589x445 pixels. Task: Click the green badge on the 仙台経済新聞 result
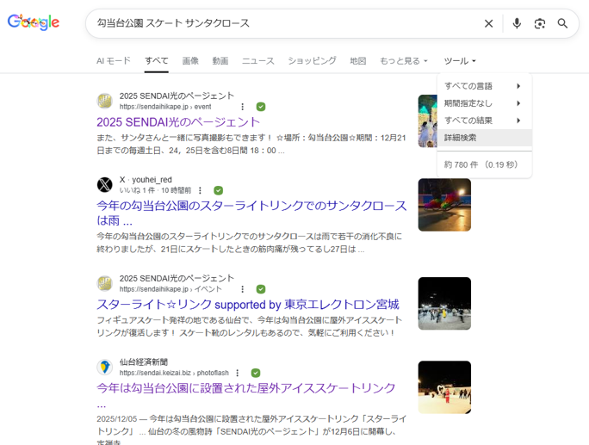click(256, 373)
